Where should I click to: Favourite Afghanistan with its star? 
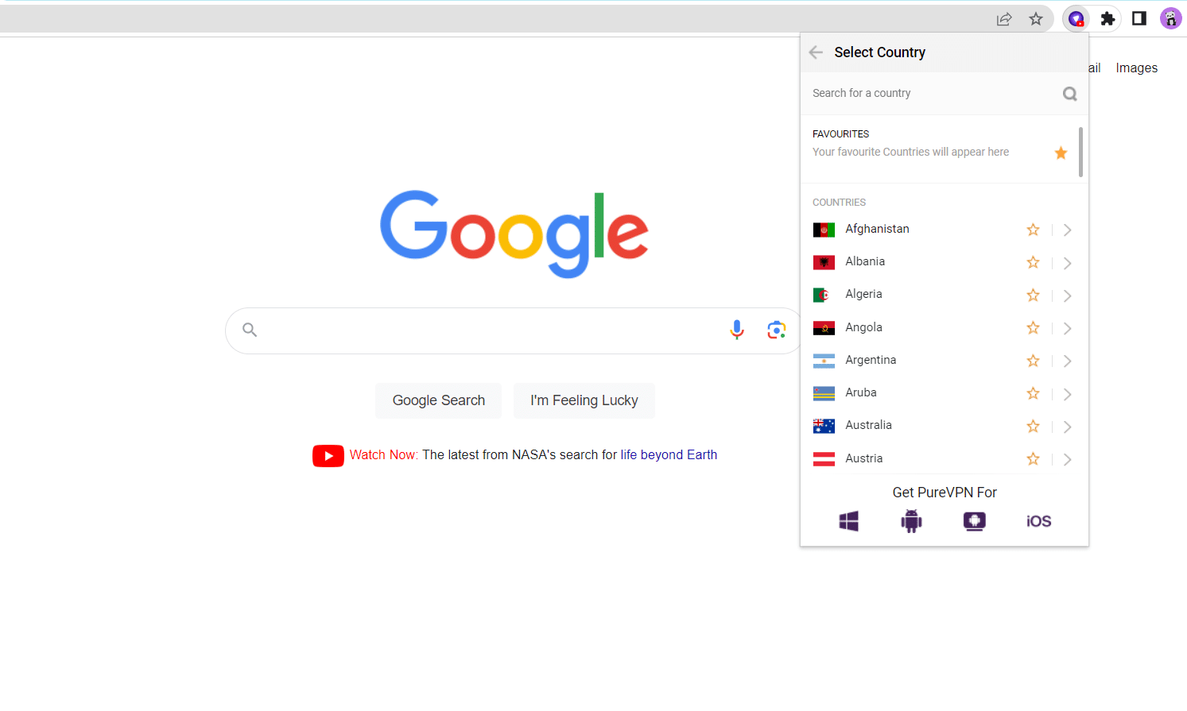tap(1033, 230)
